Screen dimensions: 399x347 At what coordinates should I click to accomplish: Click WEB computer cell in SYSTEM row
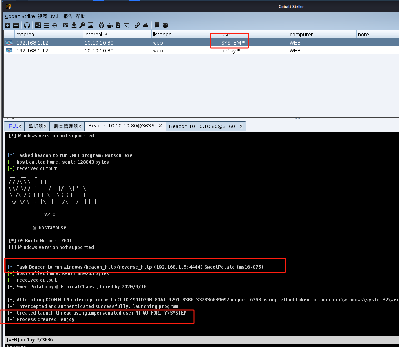tap(295, 43)
